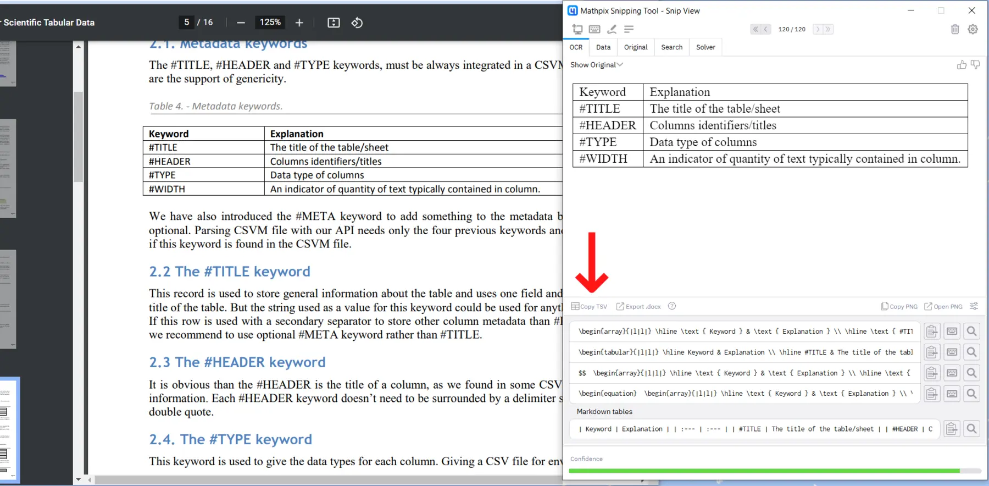Click Export .docx
The image size is (989, 486).
[638, 306]
